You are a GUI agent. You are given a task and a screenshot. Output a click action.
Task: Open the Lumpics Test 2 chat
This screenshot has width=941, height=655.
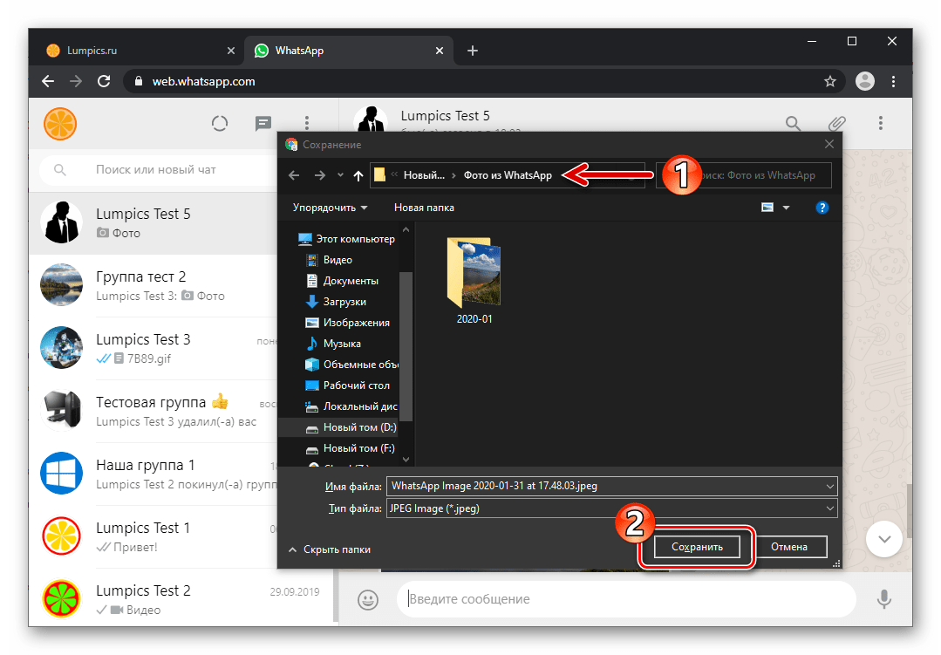[181, 598]
